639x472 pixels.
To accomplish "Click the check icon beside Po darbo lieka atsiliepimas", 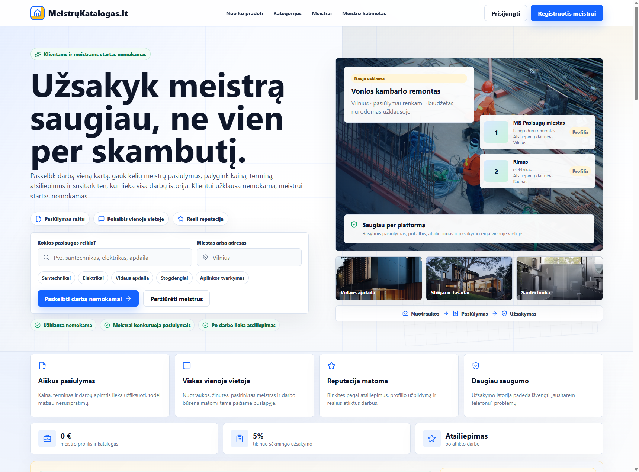I will [205, 325].
